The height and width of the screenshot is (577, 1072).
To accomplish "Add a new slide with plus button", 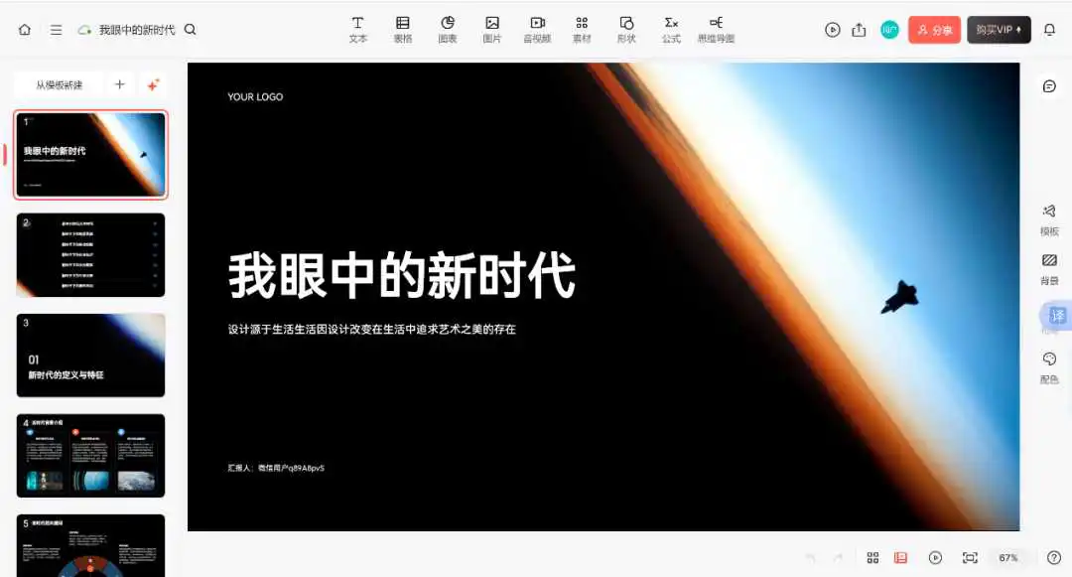I will [120, 84].
